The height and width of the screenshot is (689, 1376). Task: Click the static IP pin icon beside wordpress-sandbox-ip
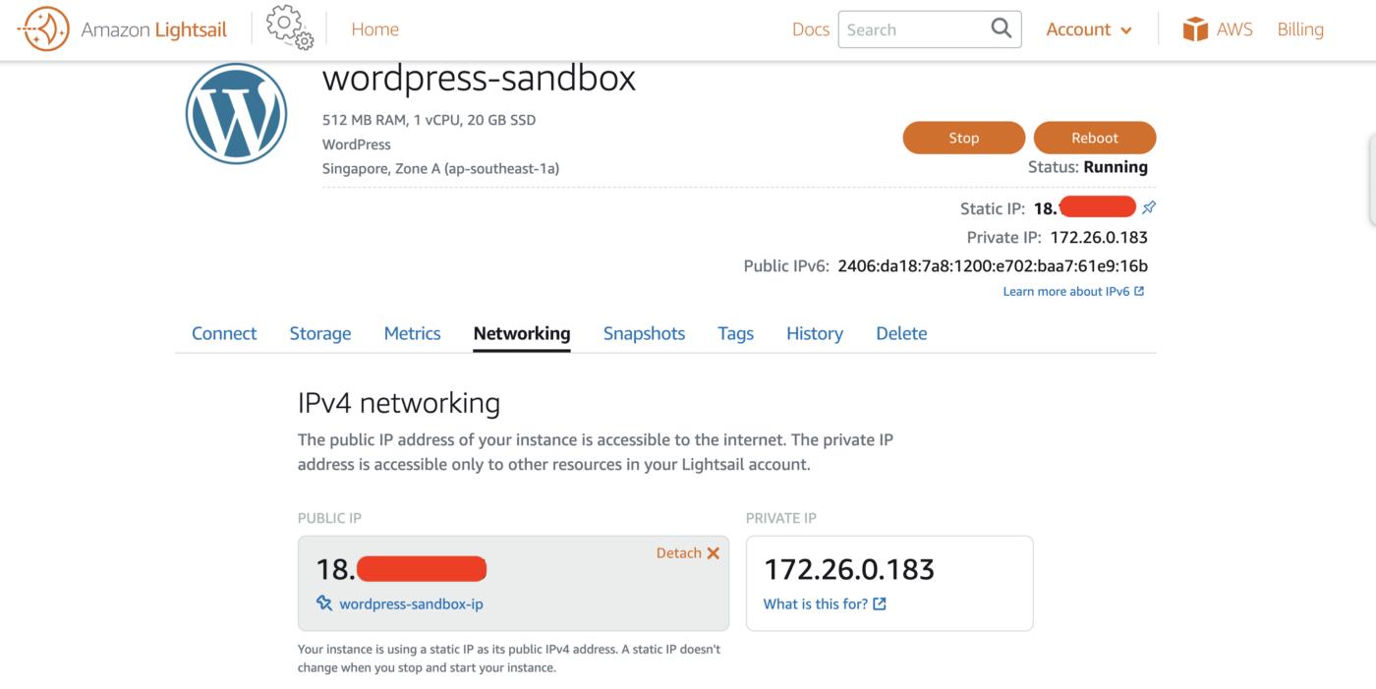(x=323, y=603)
